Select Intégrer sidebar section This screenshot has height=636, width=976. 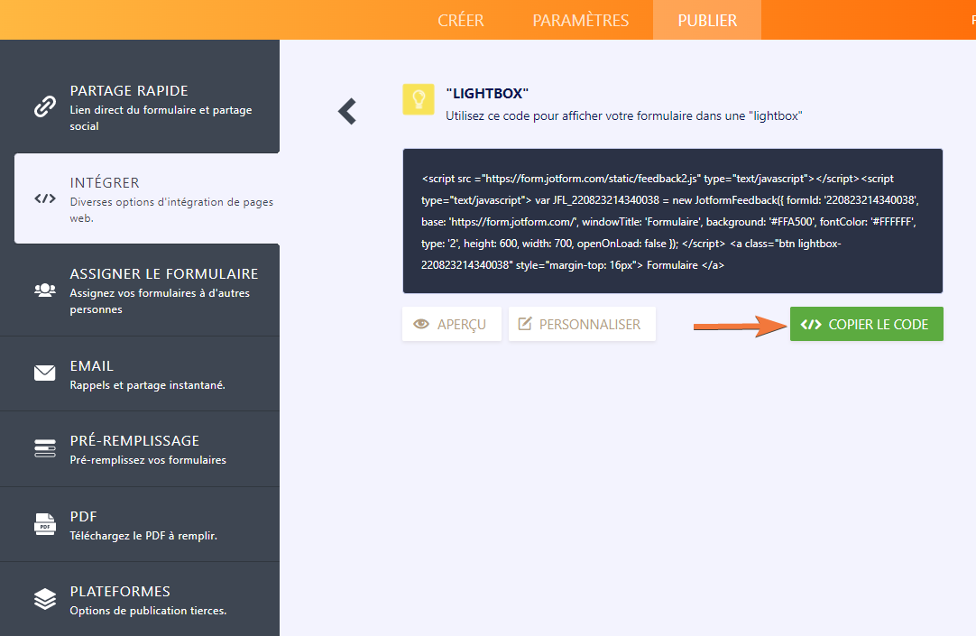click(x=147, y=198)
